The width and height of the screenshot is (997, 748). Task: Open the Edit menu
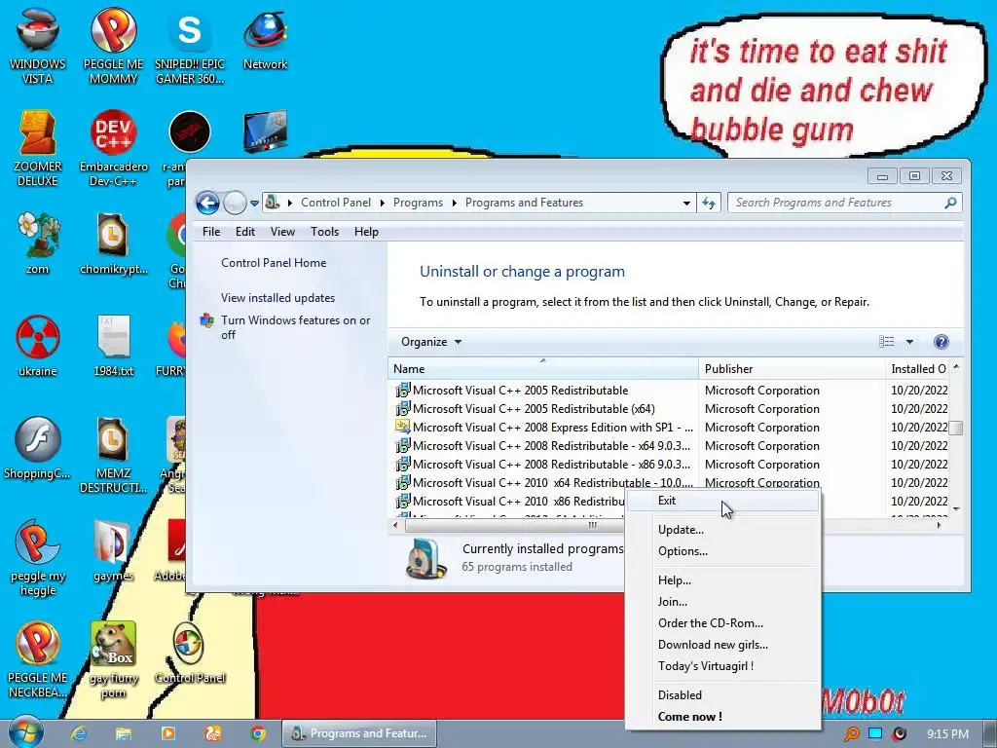[244, 232]
